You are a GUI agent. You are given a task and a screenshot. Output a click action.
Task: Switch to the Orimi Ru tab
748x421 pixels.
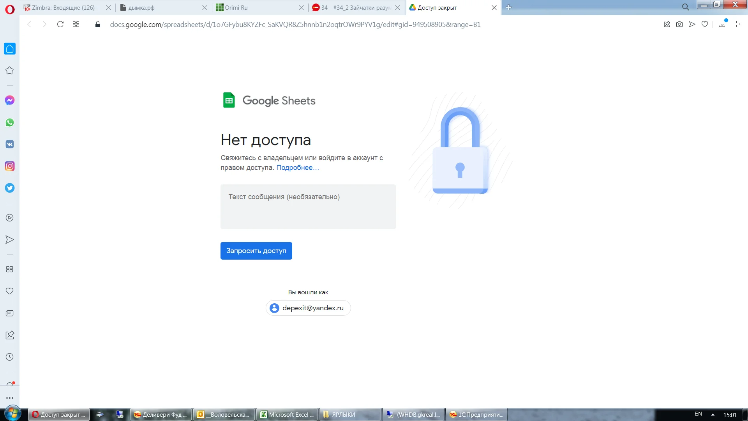(x=236, y=7)
